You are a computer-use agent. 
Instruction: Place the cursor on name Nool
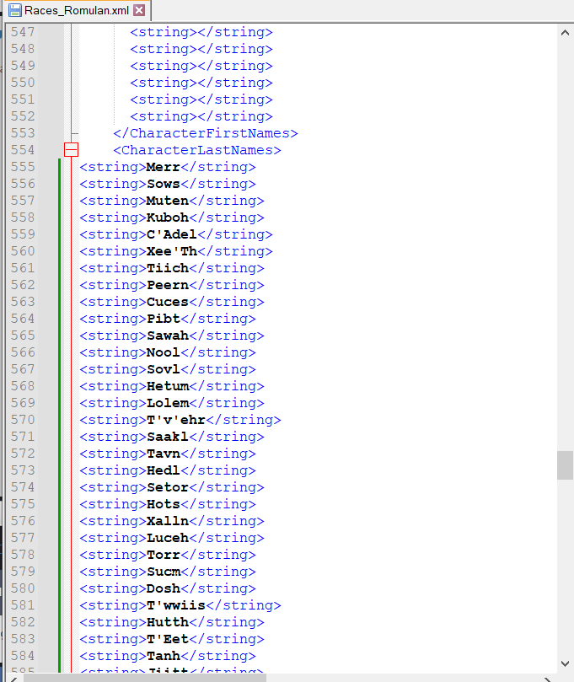[163, 352]
